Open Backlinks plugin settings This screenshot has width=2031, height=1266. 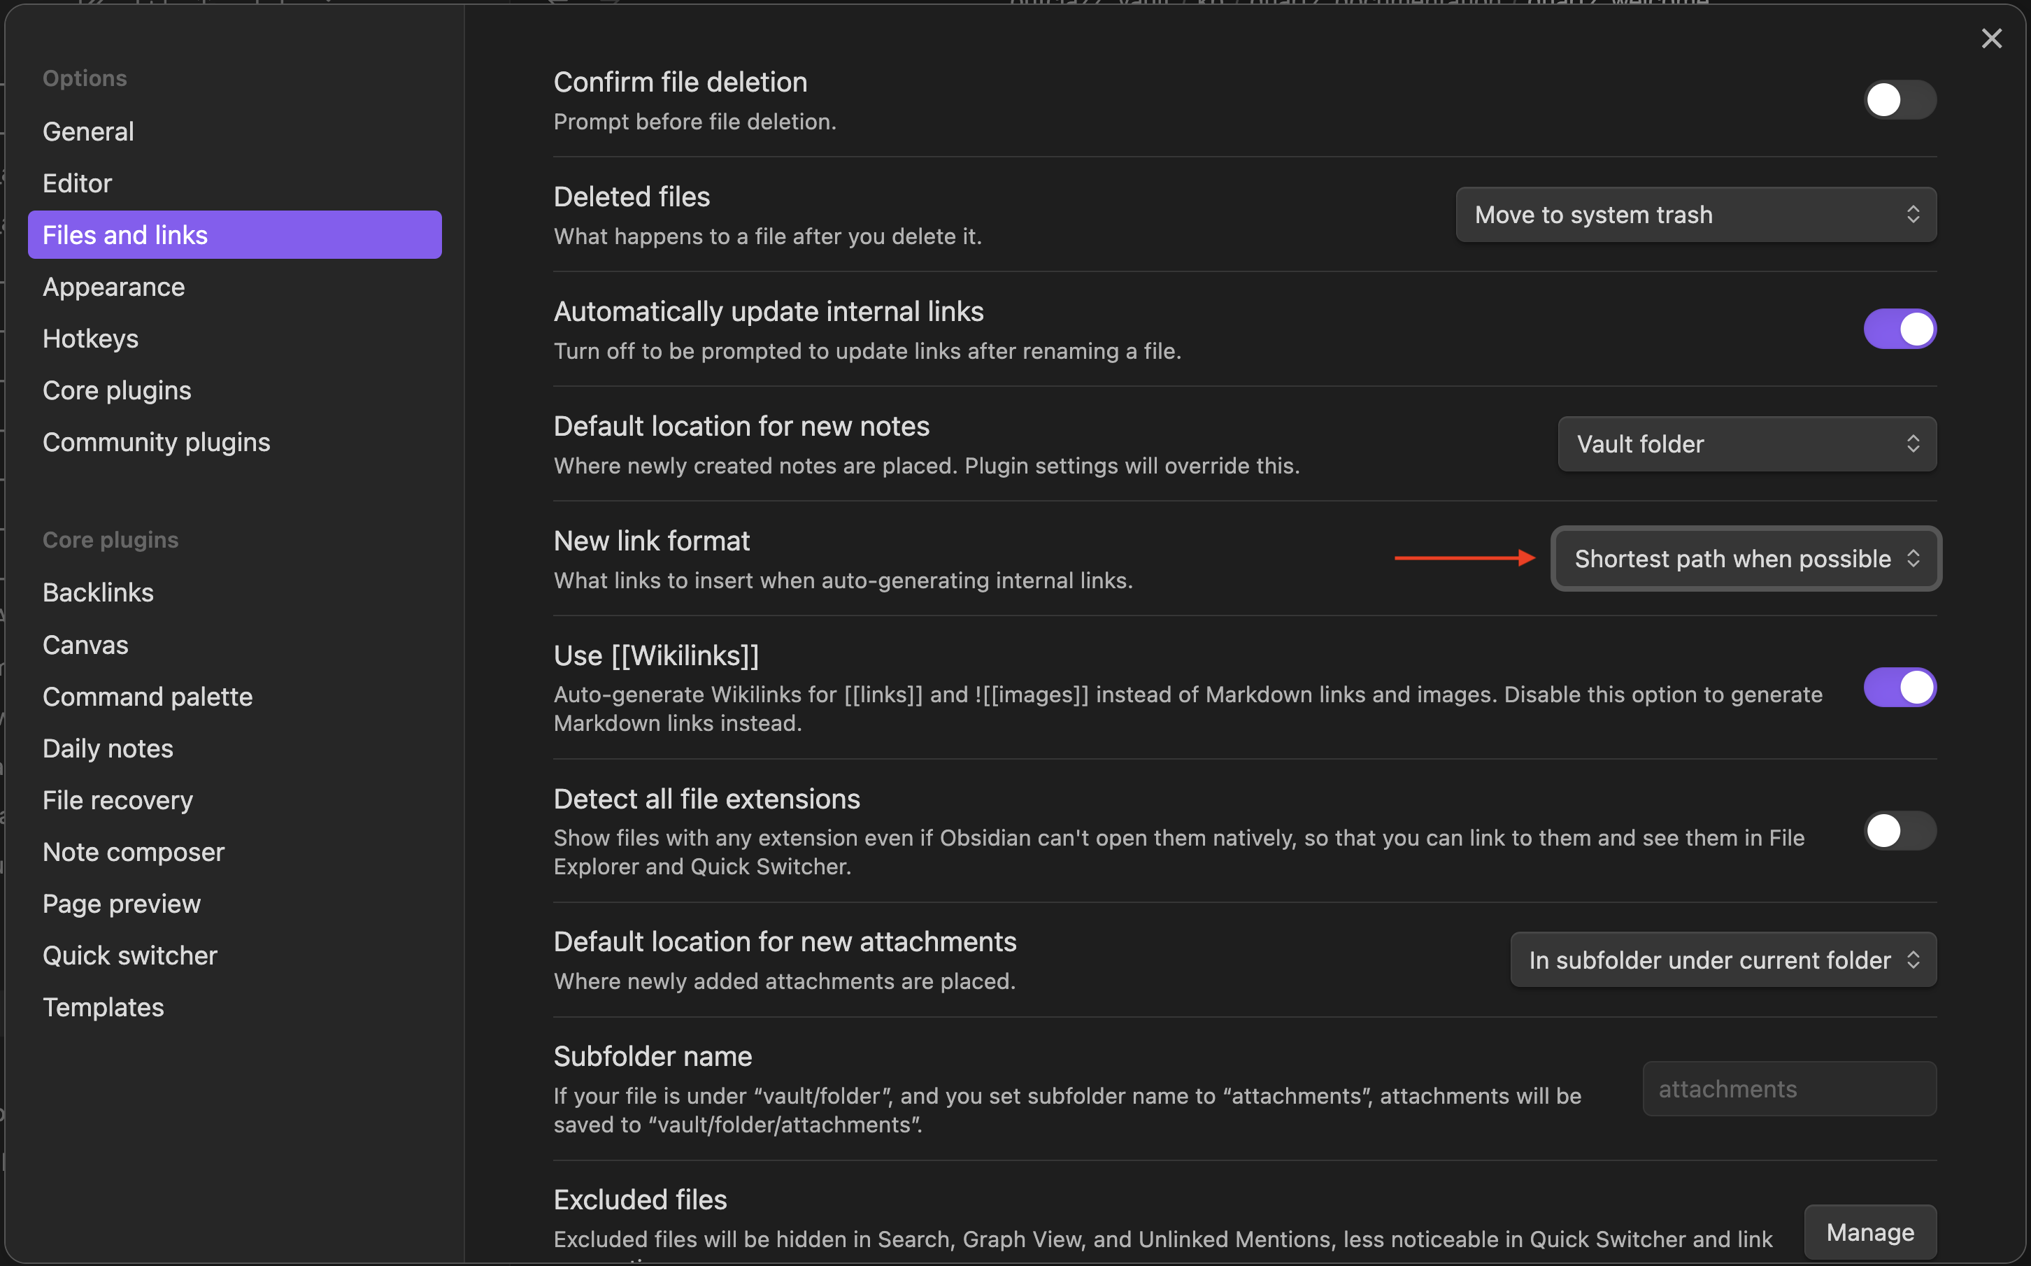click(98, 593)
